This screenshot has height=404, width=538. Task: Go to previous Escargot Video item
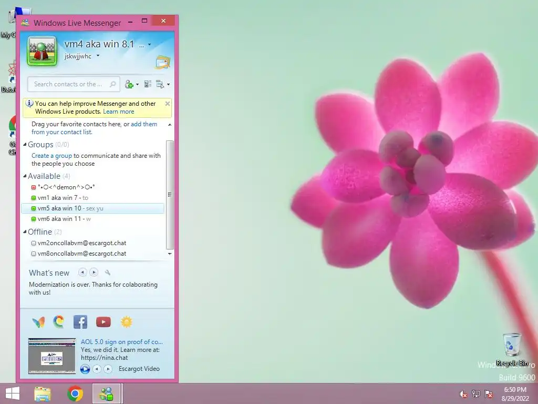pyautogui.click(x=97, y=369)
